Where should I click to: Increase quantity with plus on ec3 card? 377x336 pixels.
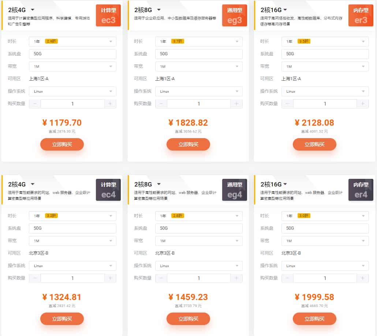pyautogui.click(x=110, y=104)
